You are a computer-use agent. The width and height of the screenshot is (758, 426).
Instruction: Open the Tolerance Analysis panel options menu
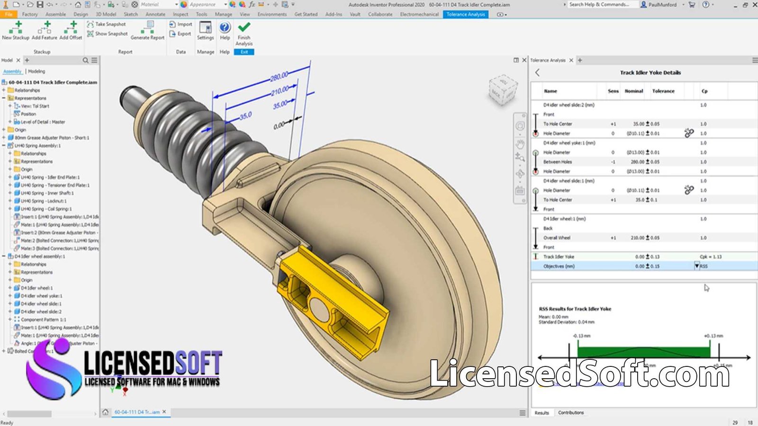pos(754,60)
